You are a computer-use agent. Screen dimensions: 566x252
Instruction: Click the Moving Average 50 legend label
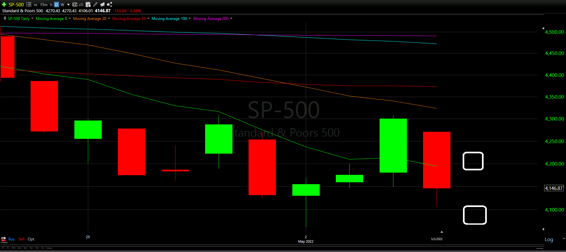click(x=129, y=19)
